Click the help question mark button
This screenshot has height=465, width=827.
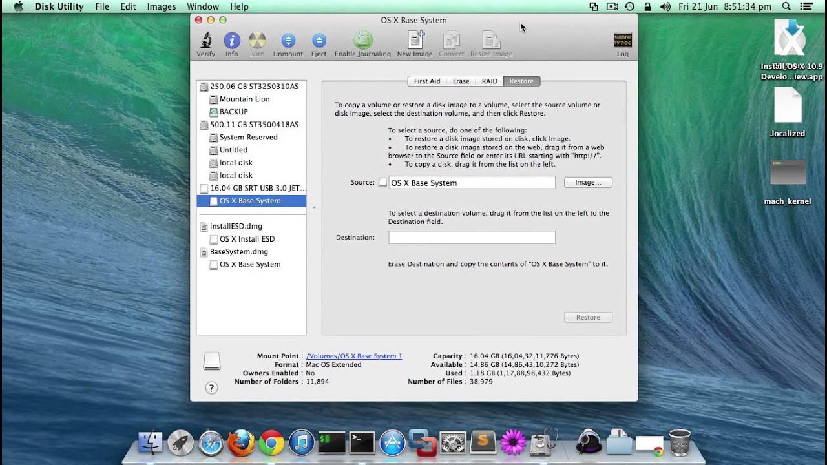[211, 387]
